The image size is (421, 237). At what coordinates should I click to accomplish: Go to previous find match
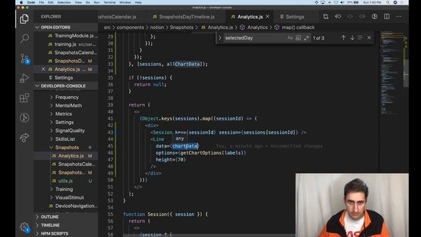[343, 38]
